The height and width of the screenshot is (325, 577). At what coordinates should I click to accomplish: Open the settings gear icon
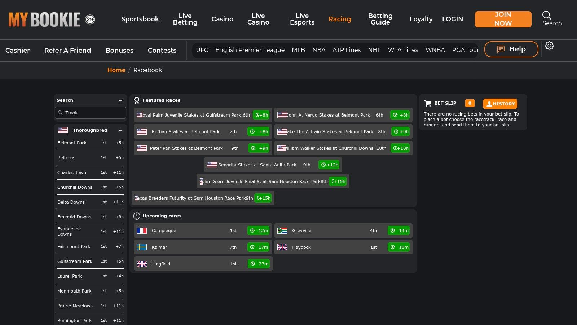pyautogui.click(x=549, y=46)
